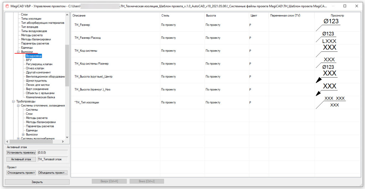The image size is (365, 189).
Task: Select Шумоглушитель tree item
Action: coord(36,81)
